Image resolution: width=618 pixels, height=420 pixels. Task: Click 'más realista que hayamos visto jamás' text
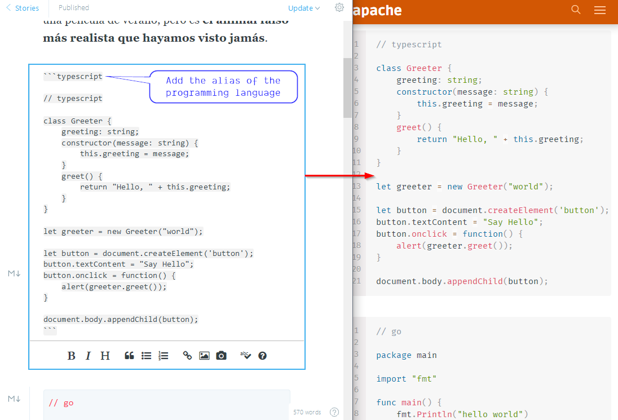click(x=154, y=38)
